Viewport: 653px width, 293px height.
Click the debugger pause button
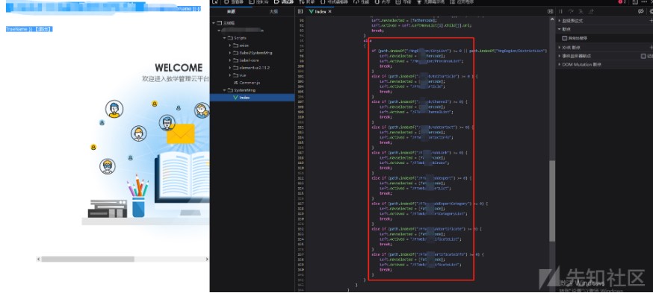tap(560, 12)
